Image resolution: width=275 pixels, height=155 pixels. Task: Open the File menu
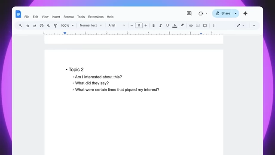27,17
